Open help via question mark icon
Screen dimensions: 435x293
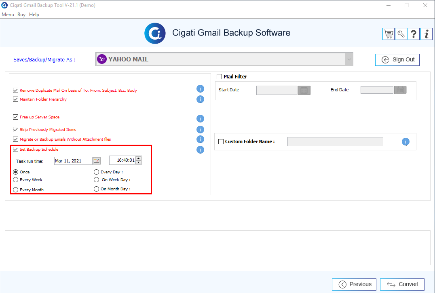tap(413, 34)
